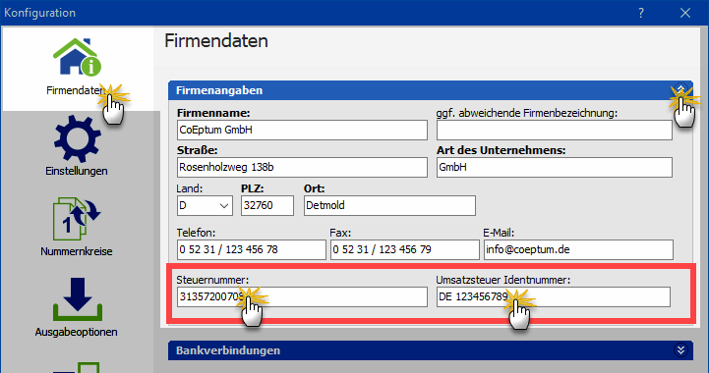This screenshot has height=373, width=709.
Task: Collapse the Firmenangaben section
Action: pyautogui.click(x=680, y=89)
